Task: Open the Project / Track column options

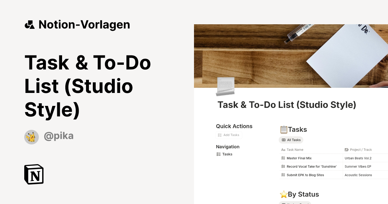Action: pos(359,150)
